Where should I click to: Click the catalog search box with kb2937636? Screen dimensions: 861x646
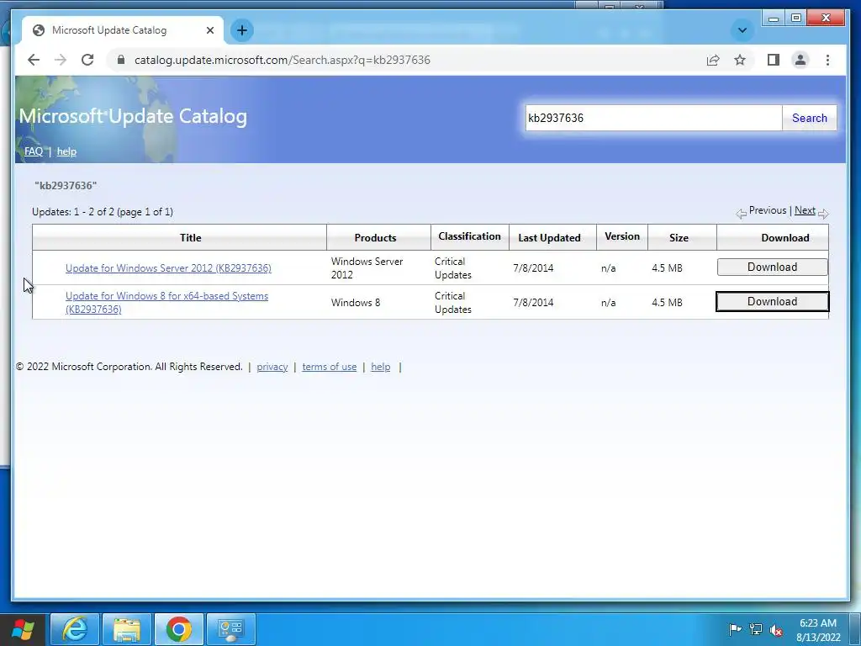pyautogui.click(x=653, y=118)
